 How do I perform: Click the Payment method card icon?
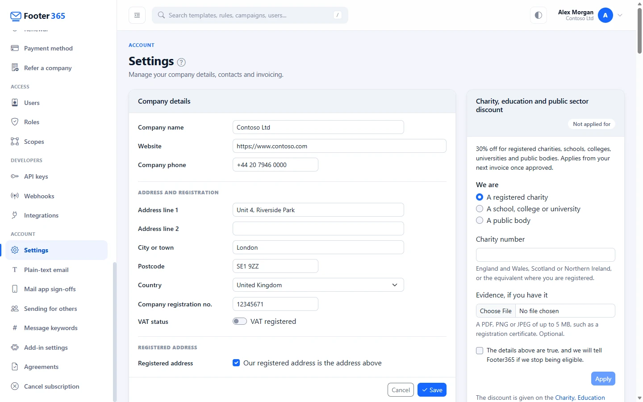tap(15, 48)
